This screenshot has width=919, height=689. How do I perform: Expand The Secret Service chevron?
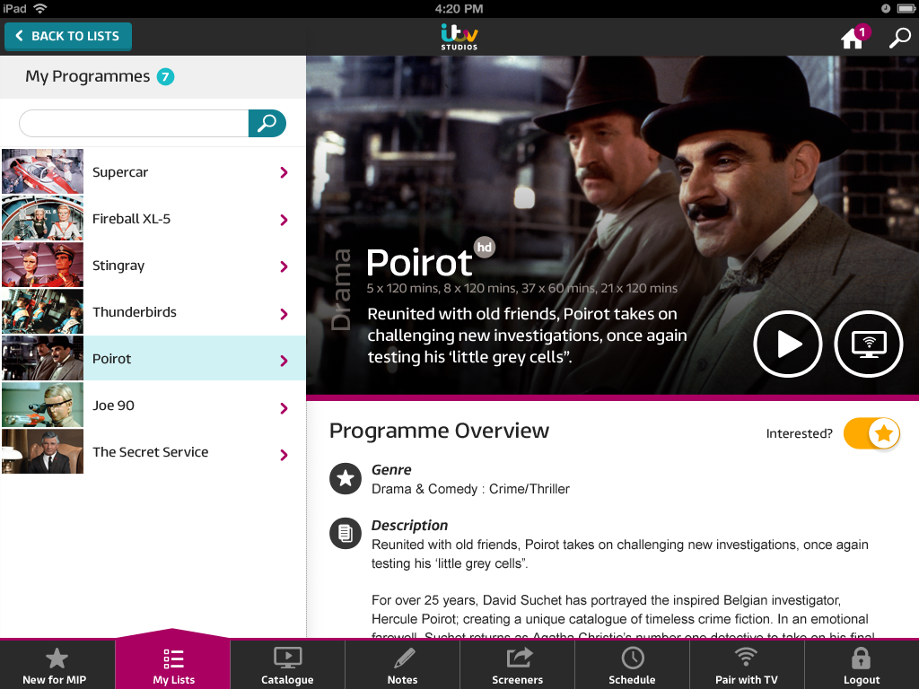(x=284, y=455)
